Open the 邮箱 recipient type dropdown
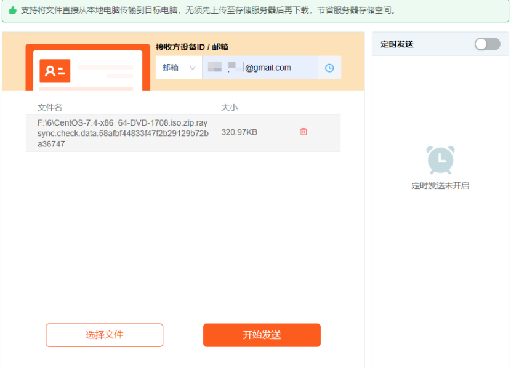The image size is (511, 368). pyautogui.click(x=179, y=68)
